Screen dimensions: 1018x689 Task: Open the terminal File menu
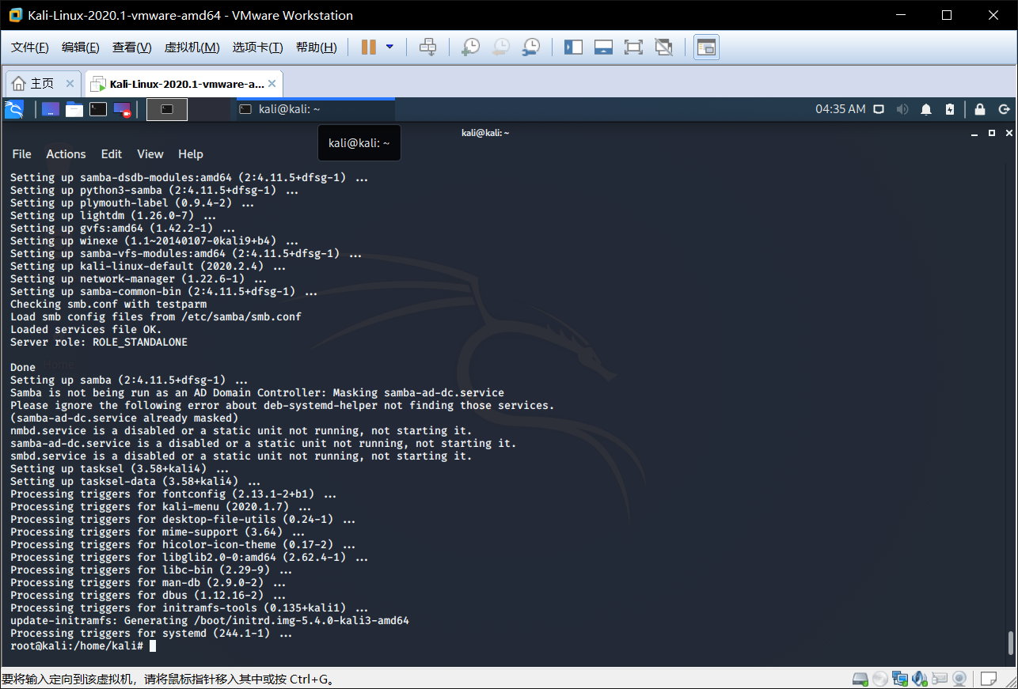tap(21, 154)
